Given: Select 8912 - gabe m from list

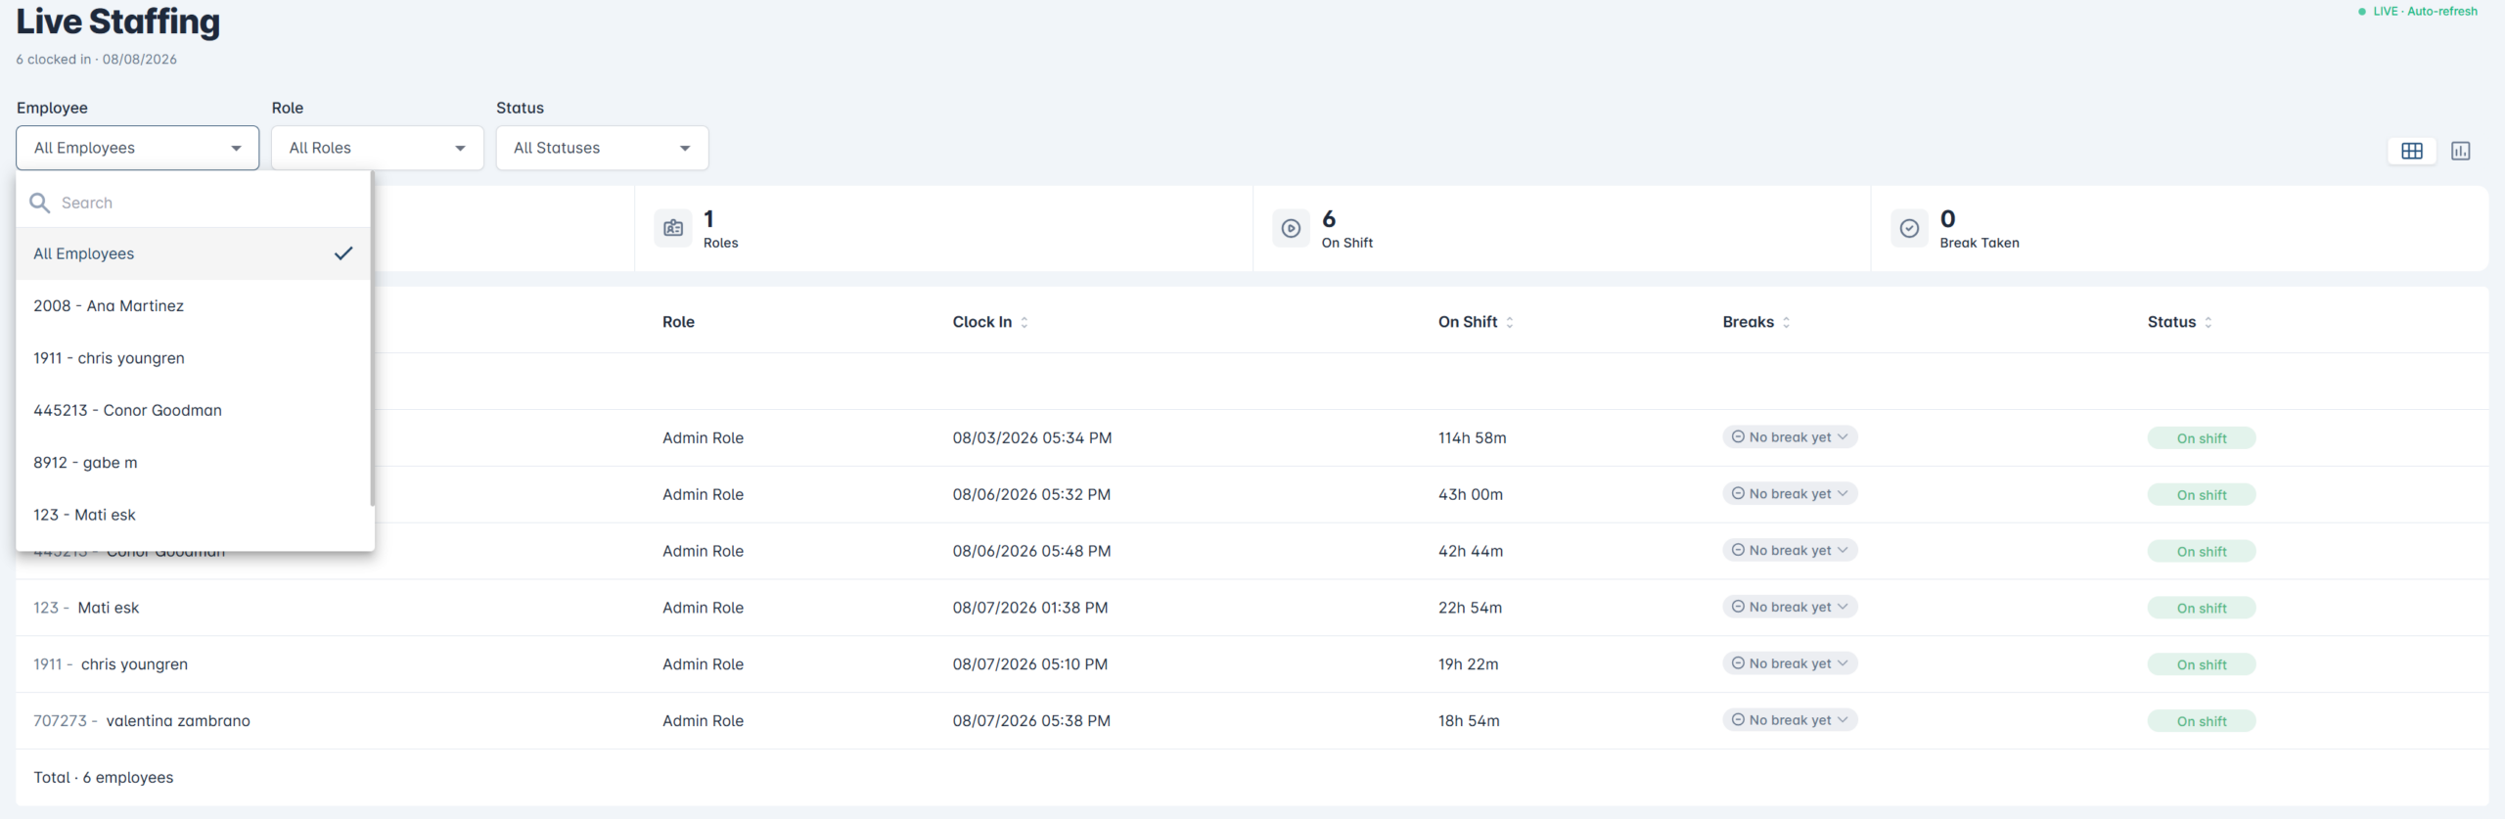Looking at the screenshot, I should 193,463.
